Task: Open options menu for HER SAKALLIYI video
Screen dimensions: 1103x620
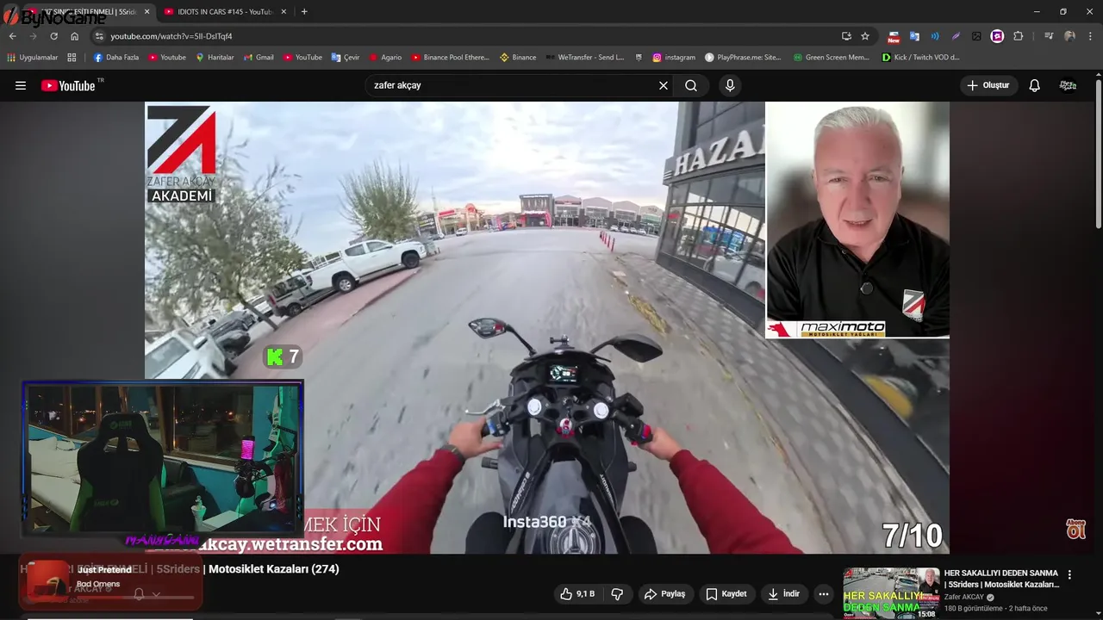Action: [x=1069, y=574]
